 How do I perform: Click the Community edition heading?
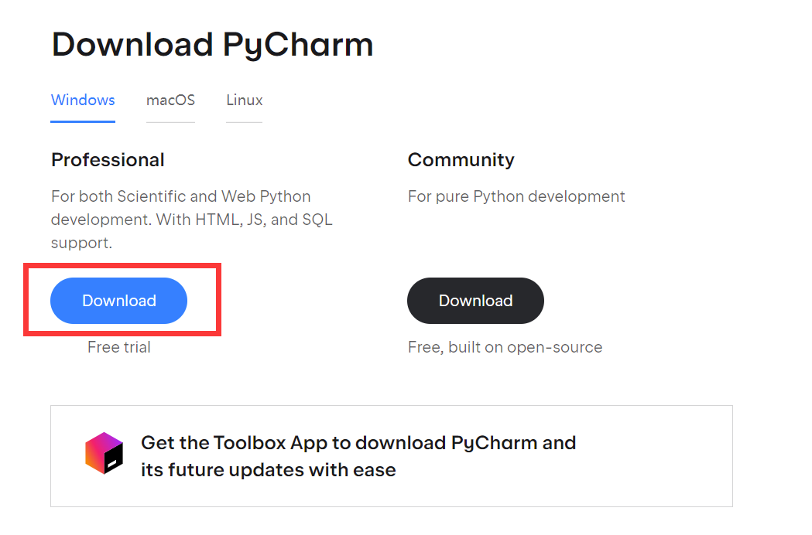pos(461,160)
